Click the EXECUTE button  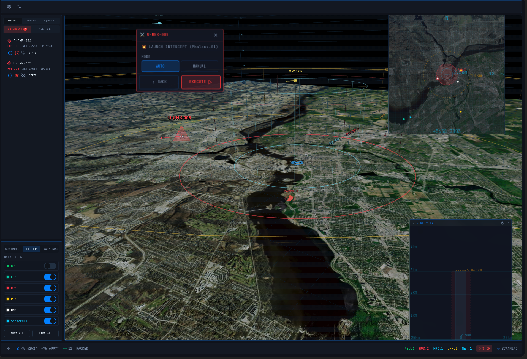click(x=201, y=82)
